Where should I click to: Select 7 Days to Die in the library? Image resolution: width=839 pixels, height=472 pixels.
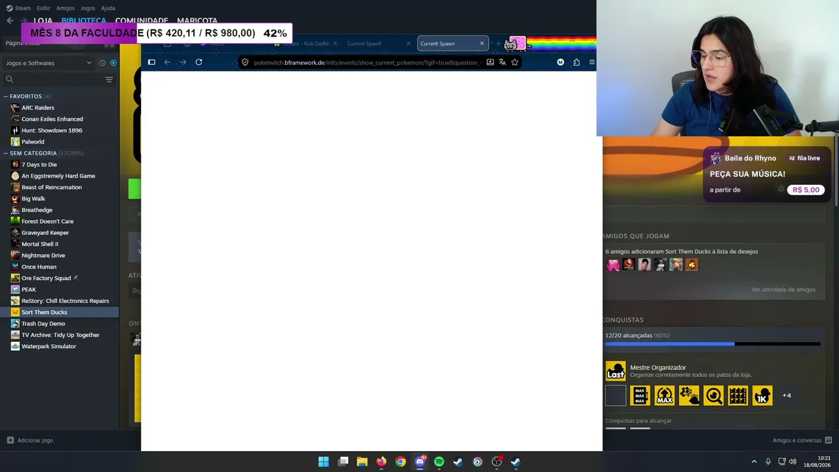pyautogui.click(x=39, y=165)
